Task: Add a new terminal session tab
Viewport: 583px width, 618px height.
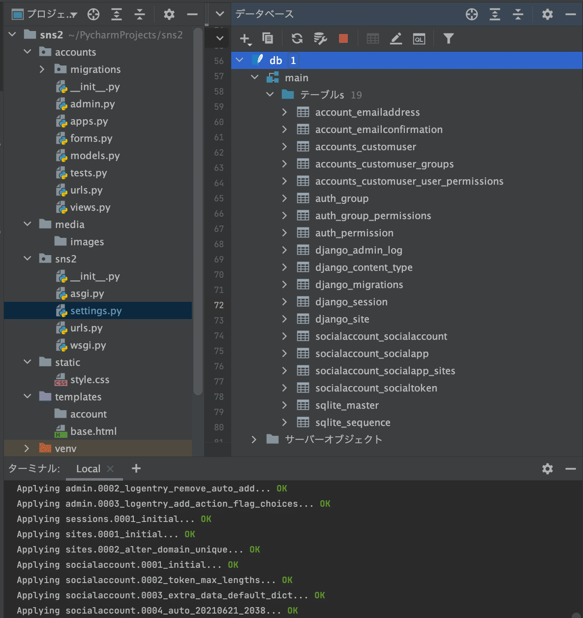Action: [x=136, y=468]
